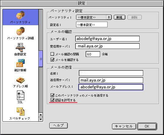
Task: Uncheck 認証を許可する checkbox
Action: point(52,100)
